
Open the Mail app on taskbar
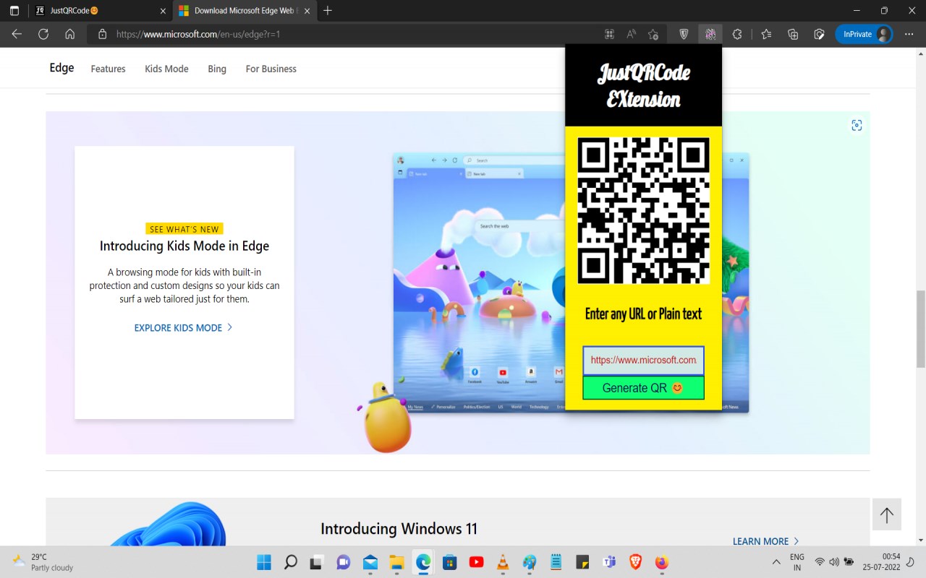370,562
